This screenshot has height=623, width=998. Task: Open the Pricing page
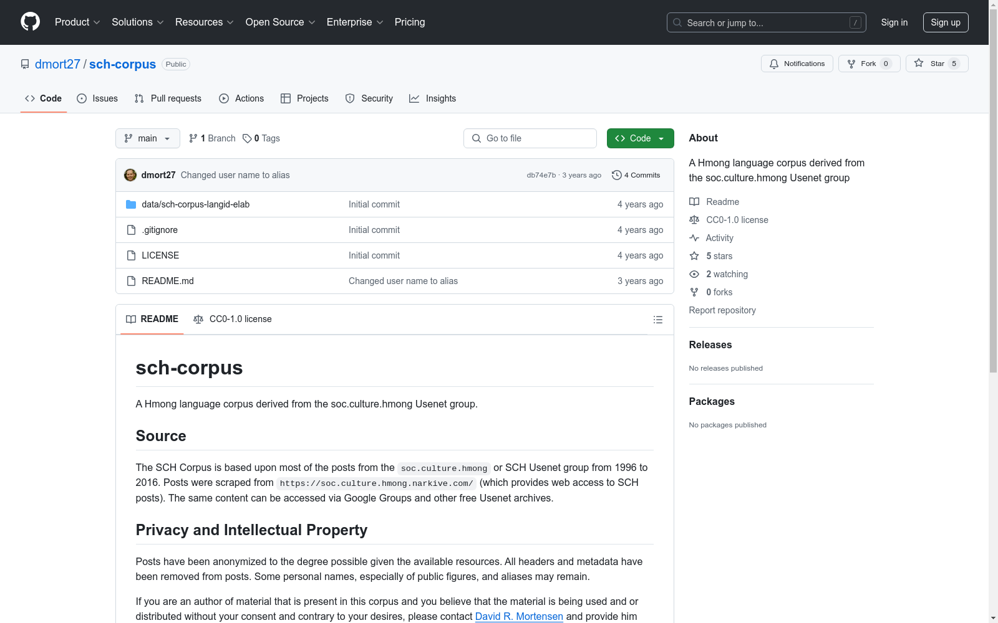tap(410, 22)
